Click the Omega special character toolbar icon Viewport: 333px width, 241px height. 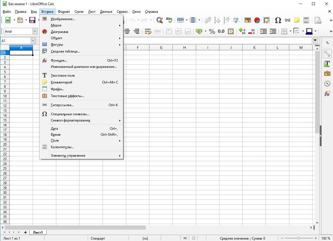pos(278,20)
